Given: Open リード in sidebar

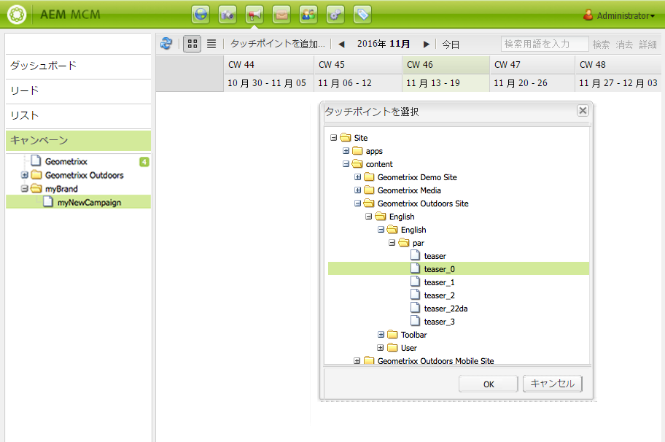Looking at the screenshot, I should tap(79, 90).
